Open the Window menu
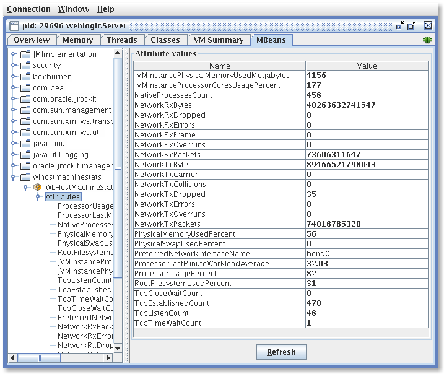This screenshot has height=374, width=444. point(74,9)
